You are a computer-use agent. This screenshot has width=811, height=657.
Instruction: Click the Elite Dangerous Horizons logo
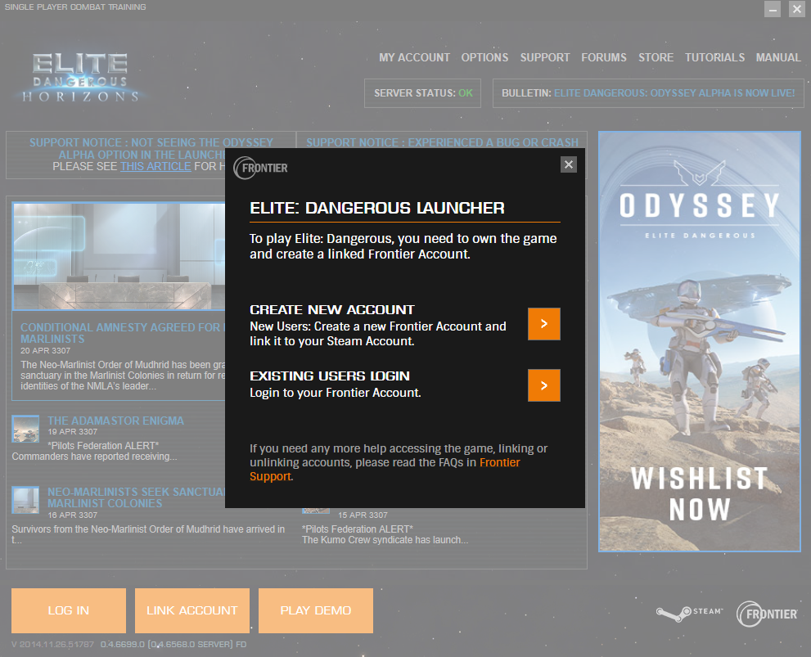point(80,78)
